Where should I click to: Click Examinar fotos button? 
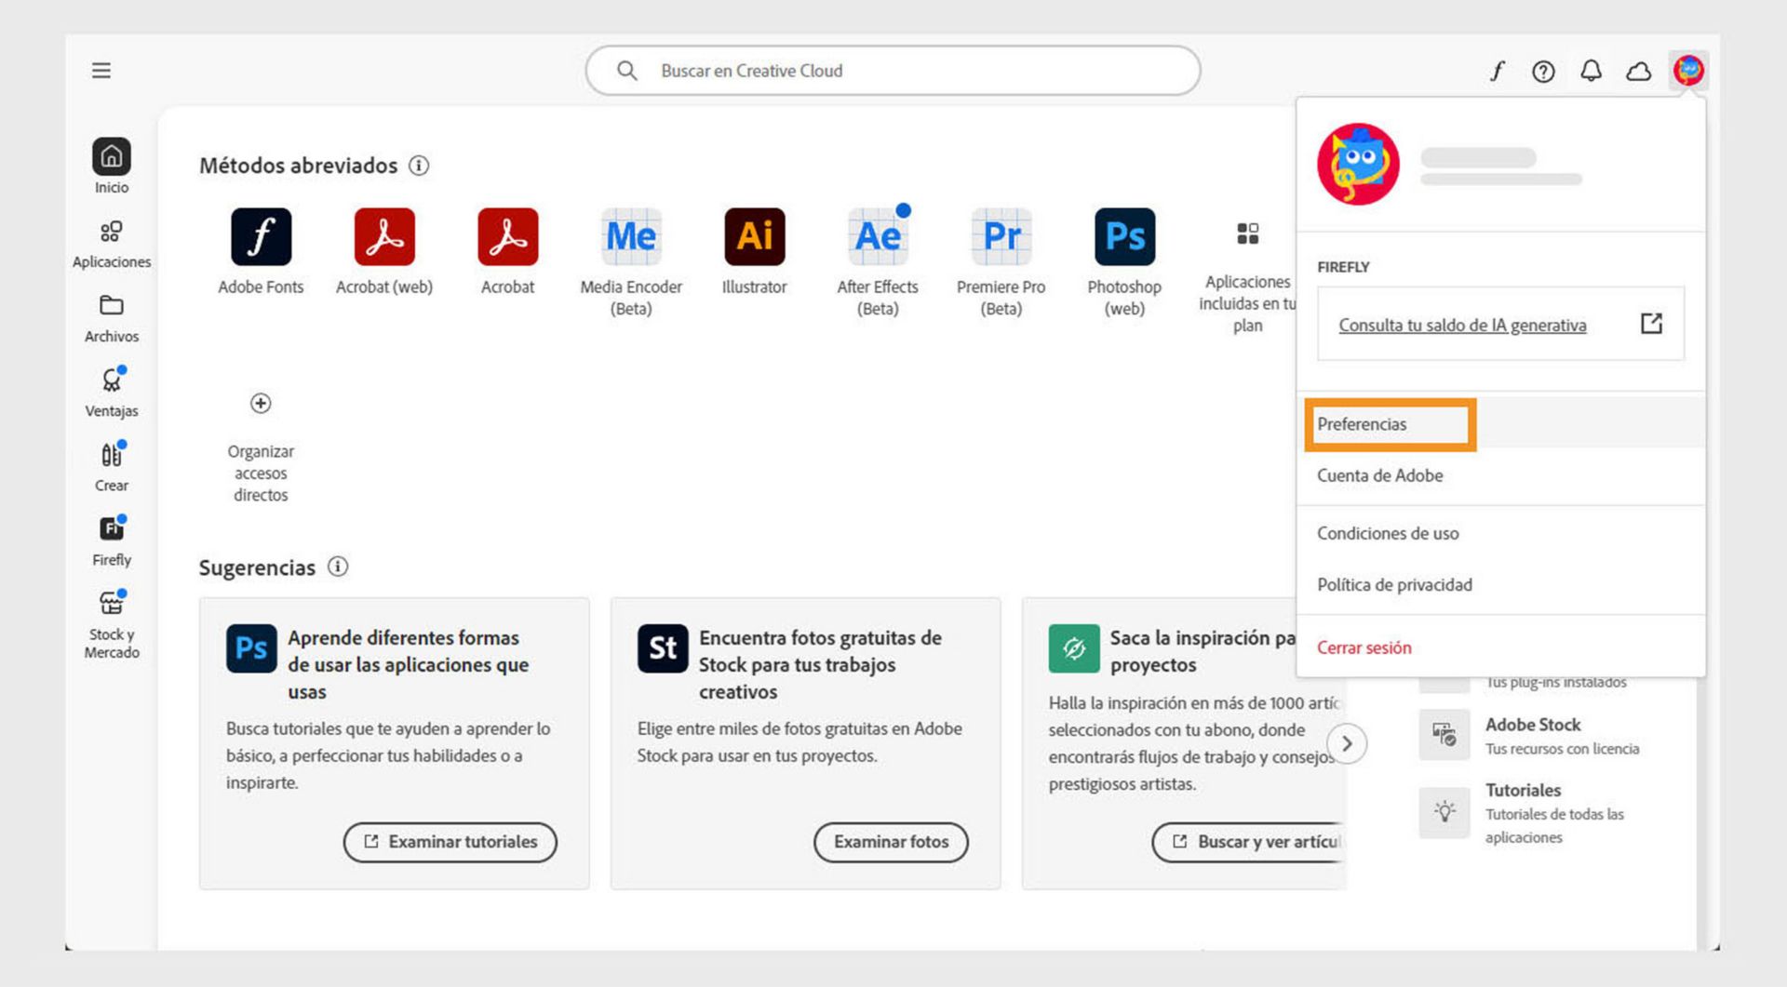891,842
